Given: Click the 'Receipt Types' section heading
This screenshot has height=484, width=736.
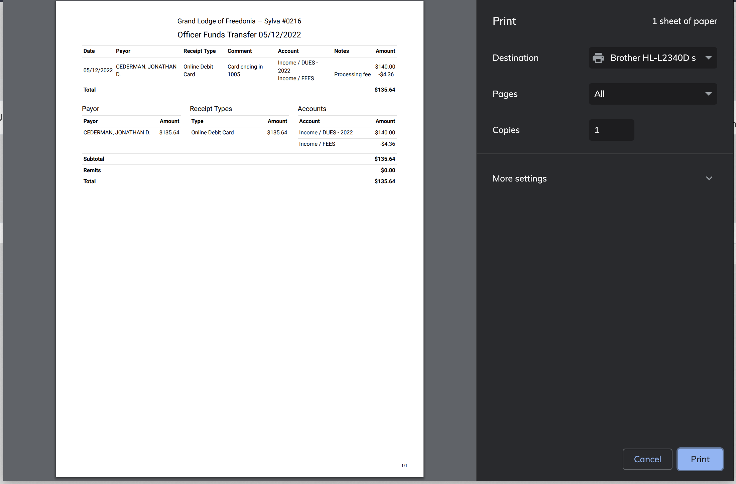Looking at the screenshot, I should coord(211,109).
